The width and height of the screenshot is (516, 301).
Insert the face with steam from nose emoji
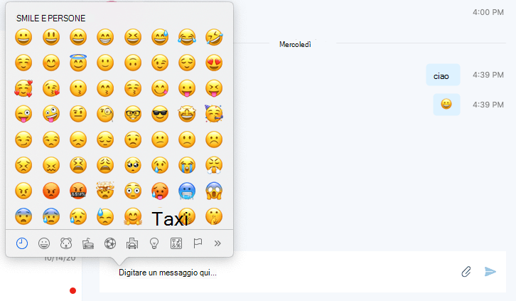click(214, 165)
